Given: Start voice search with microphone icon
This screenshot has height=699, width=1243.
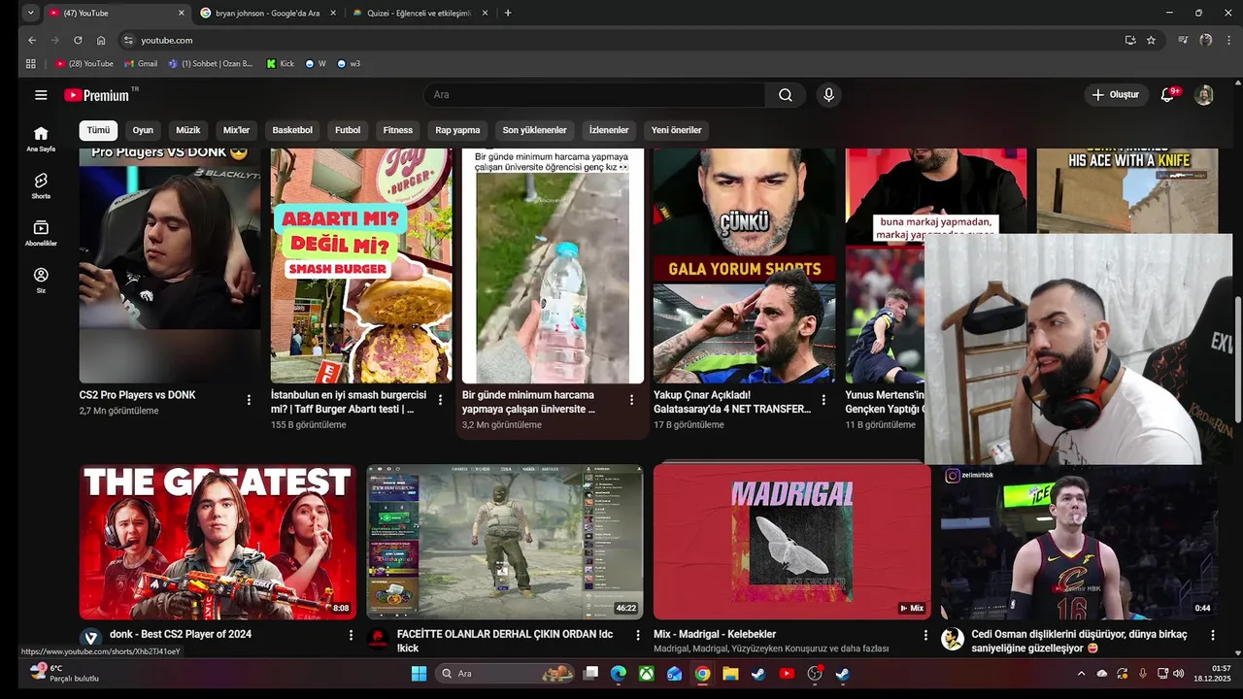Looking at the screenshot, I should click(x=828, y=95).
